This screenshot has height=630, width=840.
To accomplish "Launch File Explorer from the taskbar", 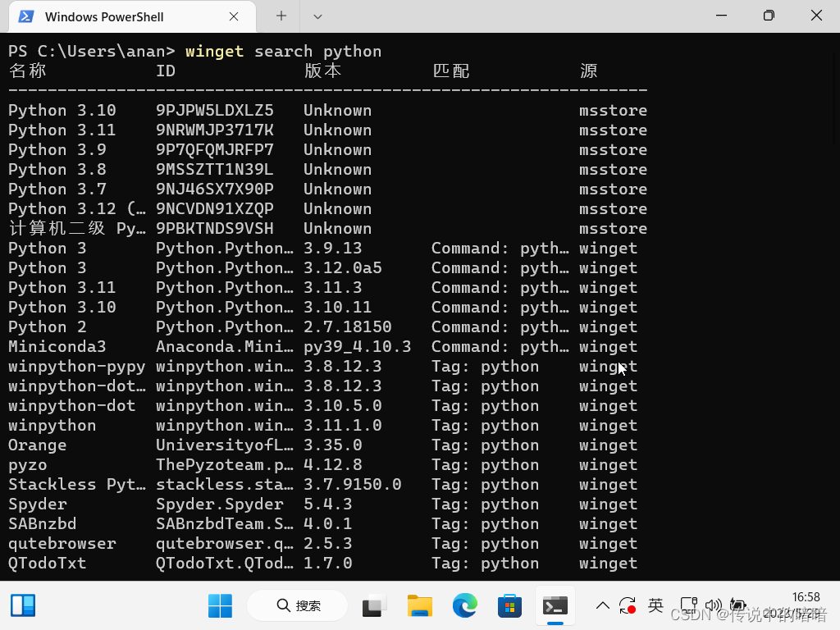I will (x=419, y=606).
